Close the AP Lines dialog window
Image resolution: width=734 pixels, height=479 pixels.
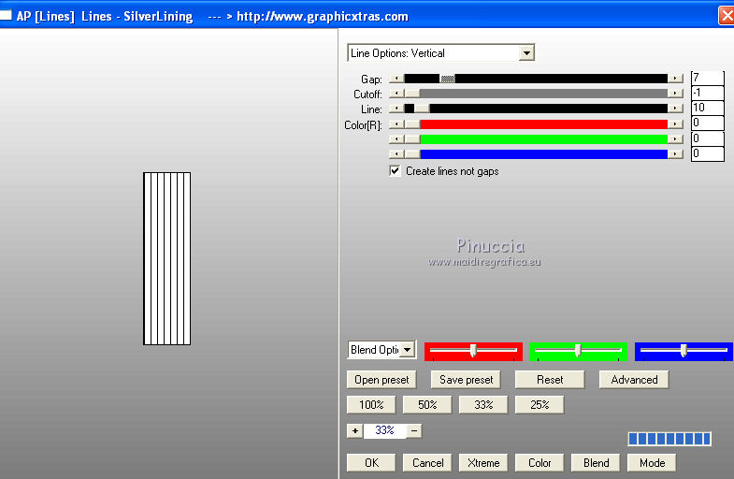pos(726,16)
